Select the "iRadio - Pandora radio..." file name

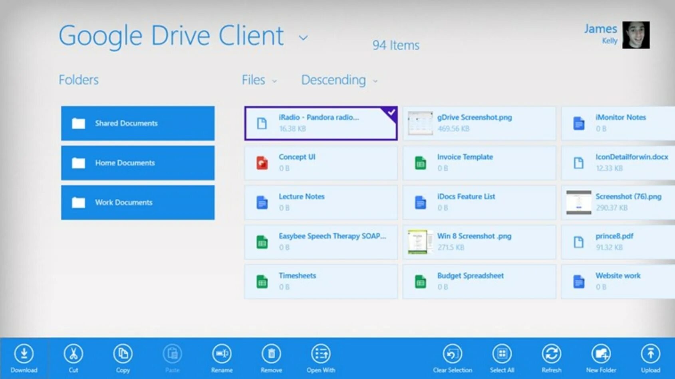[x=319, y=117]
